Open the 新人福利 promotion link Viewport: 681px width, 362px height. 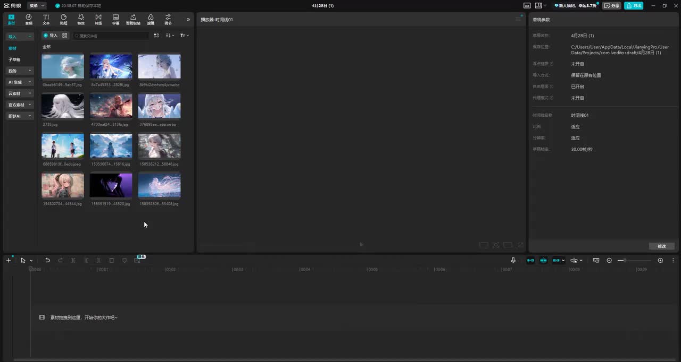tap(576, 5)
